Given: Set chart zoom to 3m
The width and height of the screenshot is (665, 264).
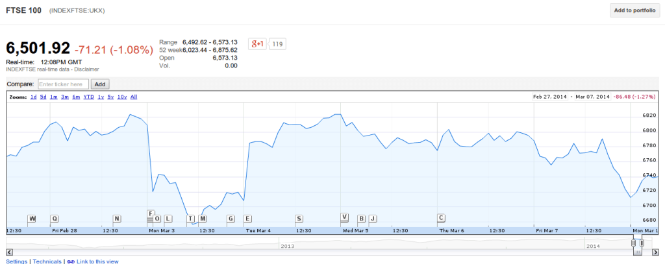Looking at the screenshot, I should coord(65,97).
